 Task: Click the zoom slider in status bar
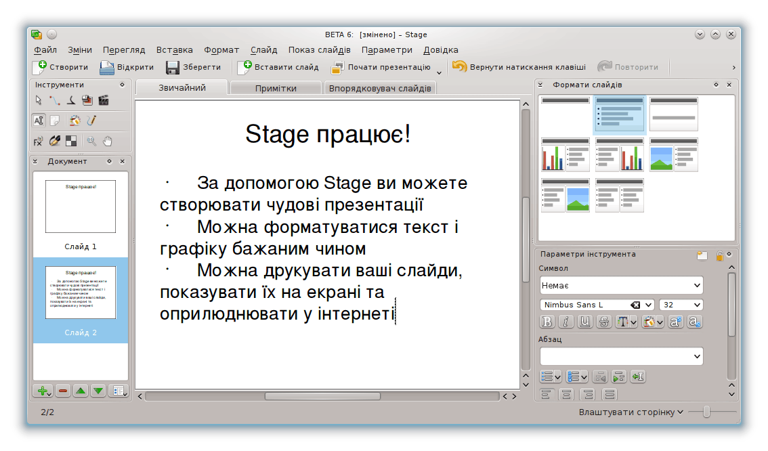707,412
